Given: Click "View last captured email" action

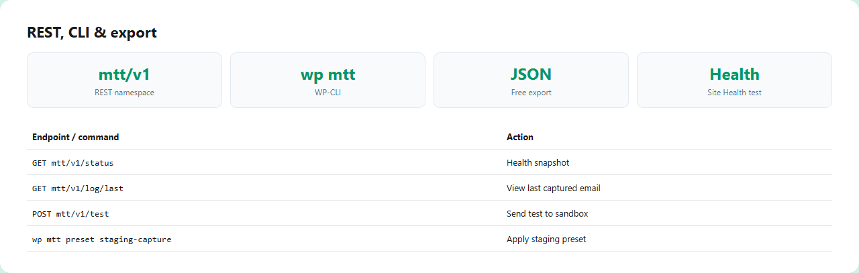Looking at the screenshot, I should coord(554,188).
